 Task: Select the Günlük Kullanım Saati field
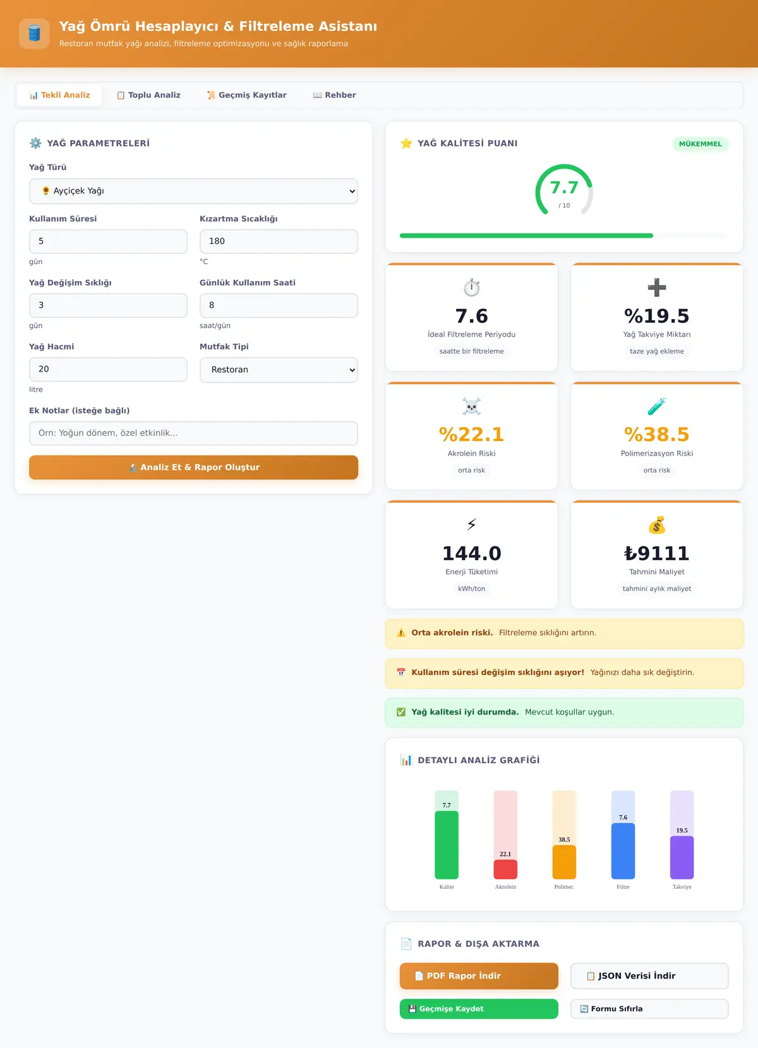coord(279,306)
